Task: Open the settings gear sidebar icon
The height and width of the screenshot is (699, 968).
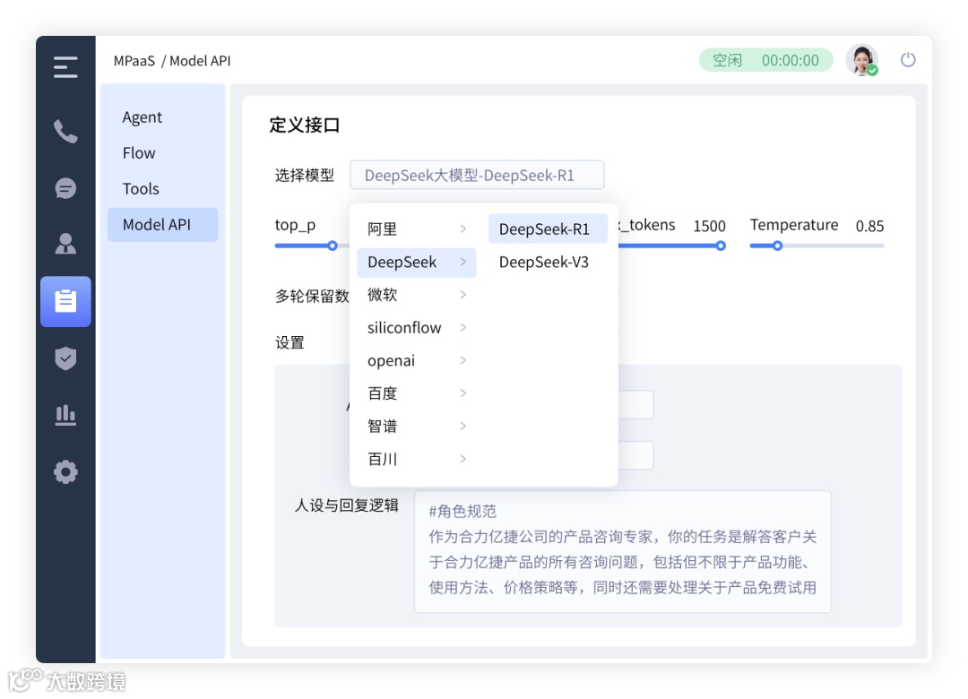Action: pyautogui.click(x=65, y=472)
